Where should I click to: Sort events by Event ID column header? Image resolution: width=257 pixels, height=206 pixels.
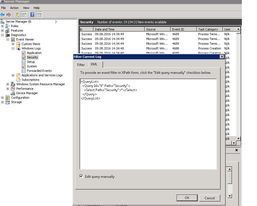pyautogui.click(x=183, y=29)
